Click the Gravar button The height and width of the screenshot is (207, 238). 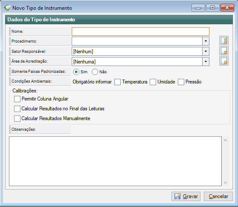tap(186, 196)
